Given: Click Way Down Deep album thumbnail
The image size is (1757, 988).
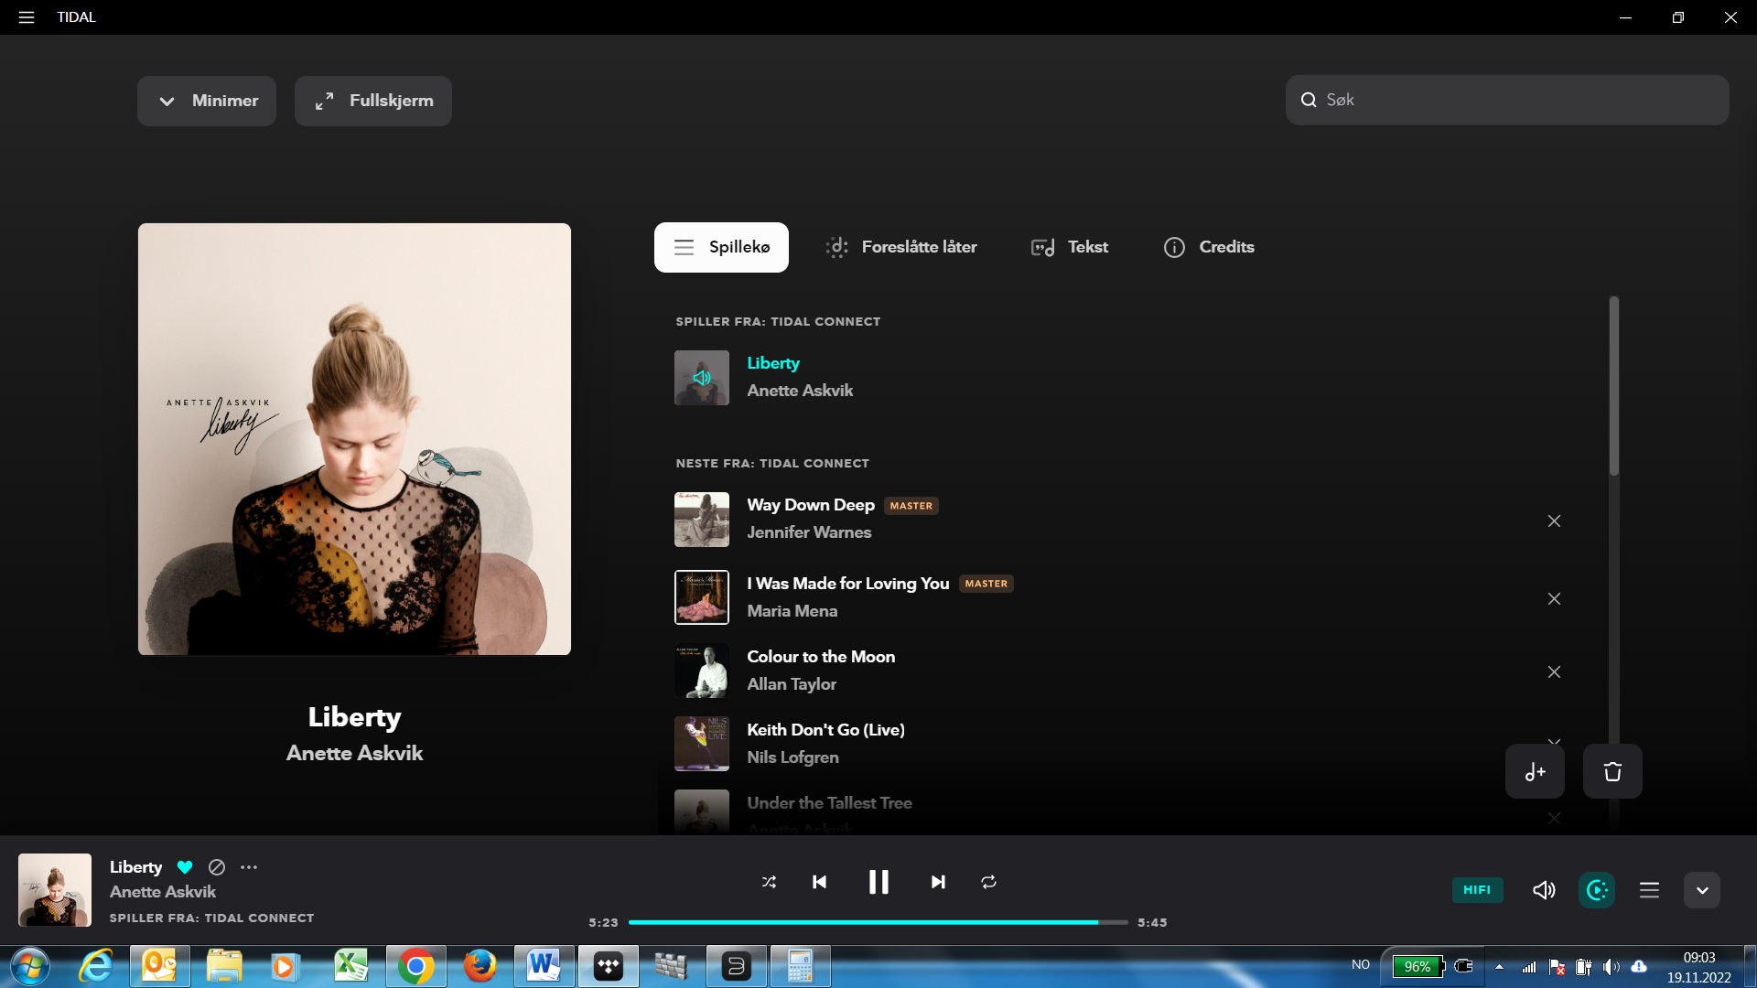Looking at the screenshot, I should pyautogui.click(x=702, y=520).
